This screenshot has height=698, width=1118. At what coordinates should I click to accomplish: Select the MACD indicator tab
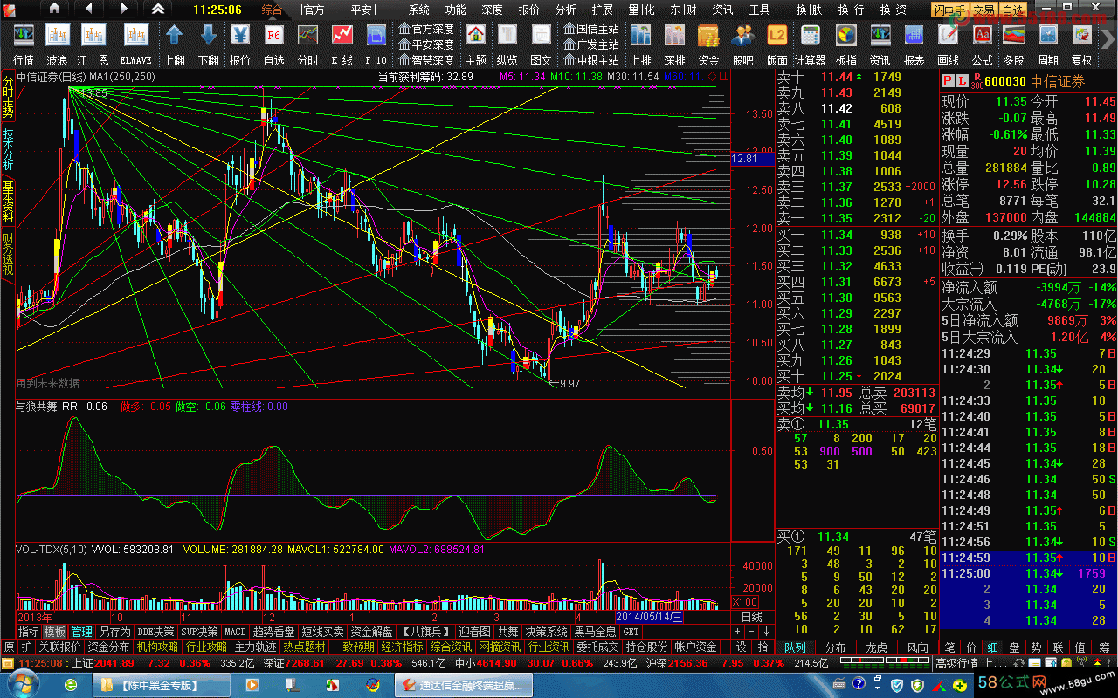(x=235, y=631)
